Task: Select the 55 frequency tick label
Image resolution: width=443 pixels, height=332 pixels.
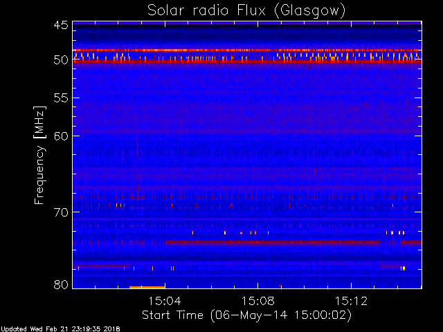Action: [x=61, y=98]
